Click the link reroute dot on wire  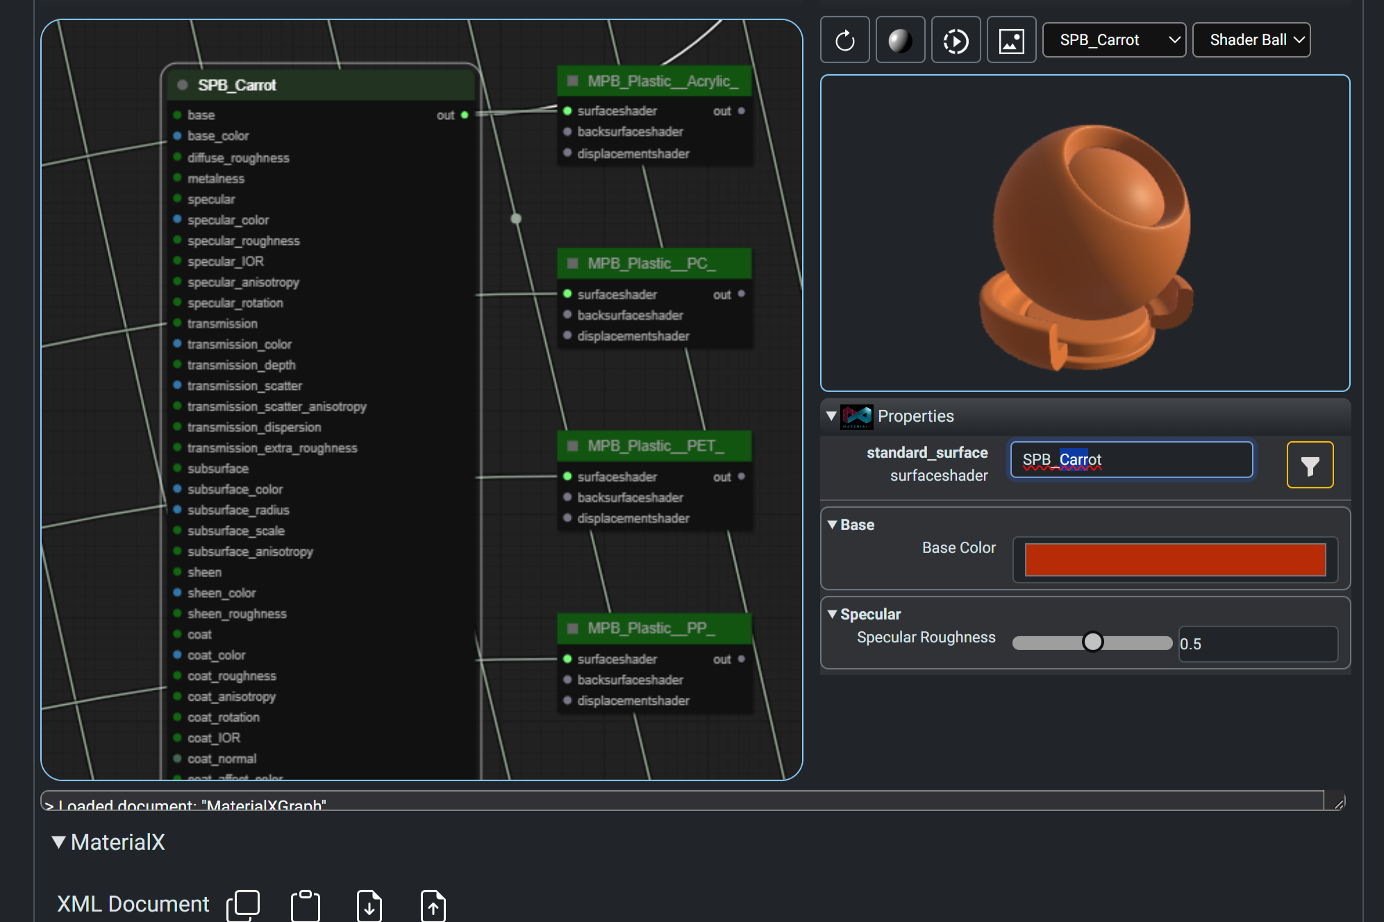tap(516, 219)
